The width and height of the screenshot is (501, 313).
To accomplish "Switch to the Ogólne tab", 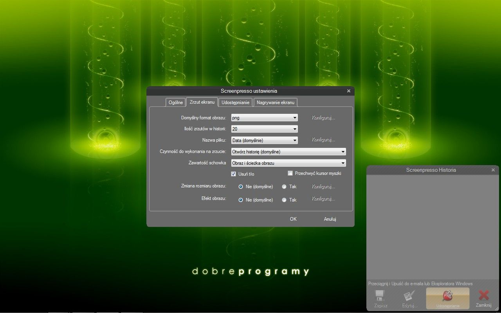I will tap(176, 103).
